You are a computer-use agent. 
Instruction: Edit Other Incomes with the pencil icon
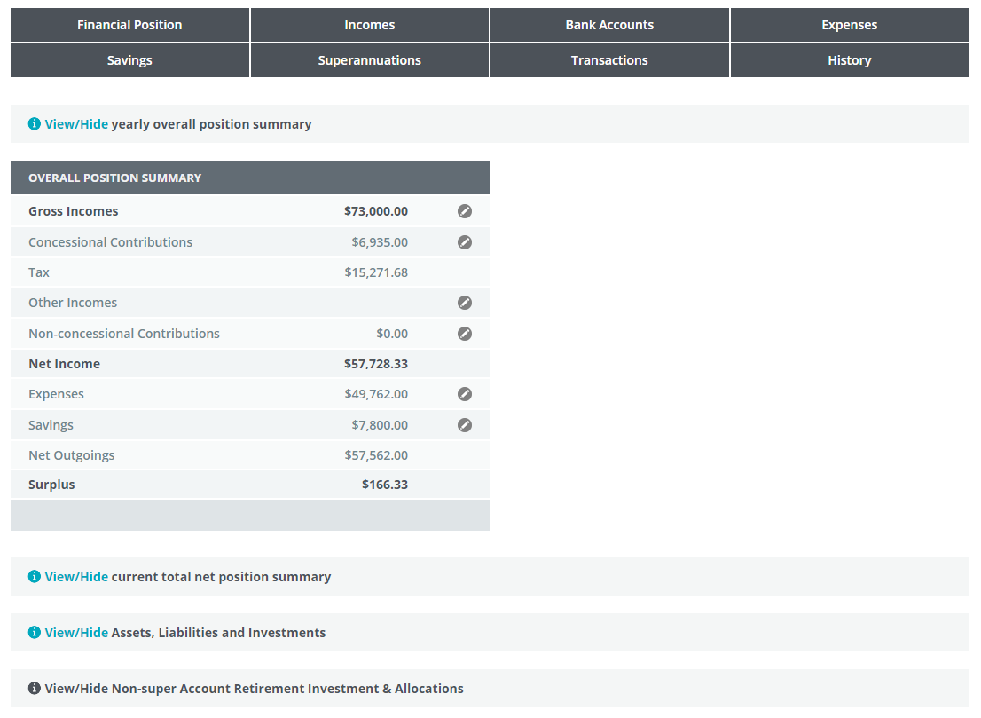[x=465, y=303]
